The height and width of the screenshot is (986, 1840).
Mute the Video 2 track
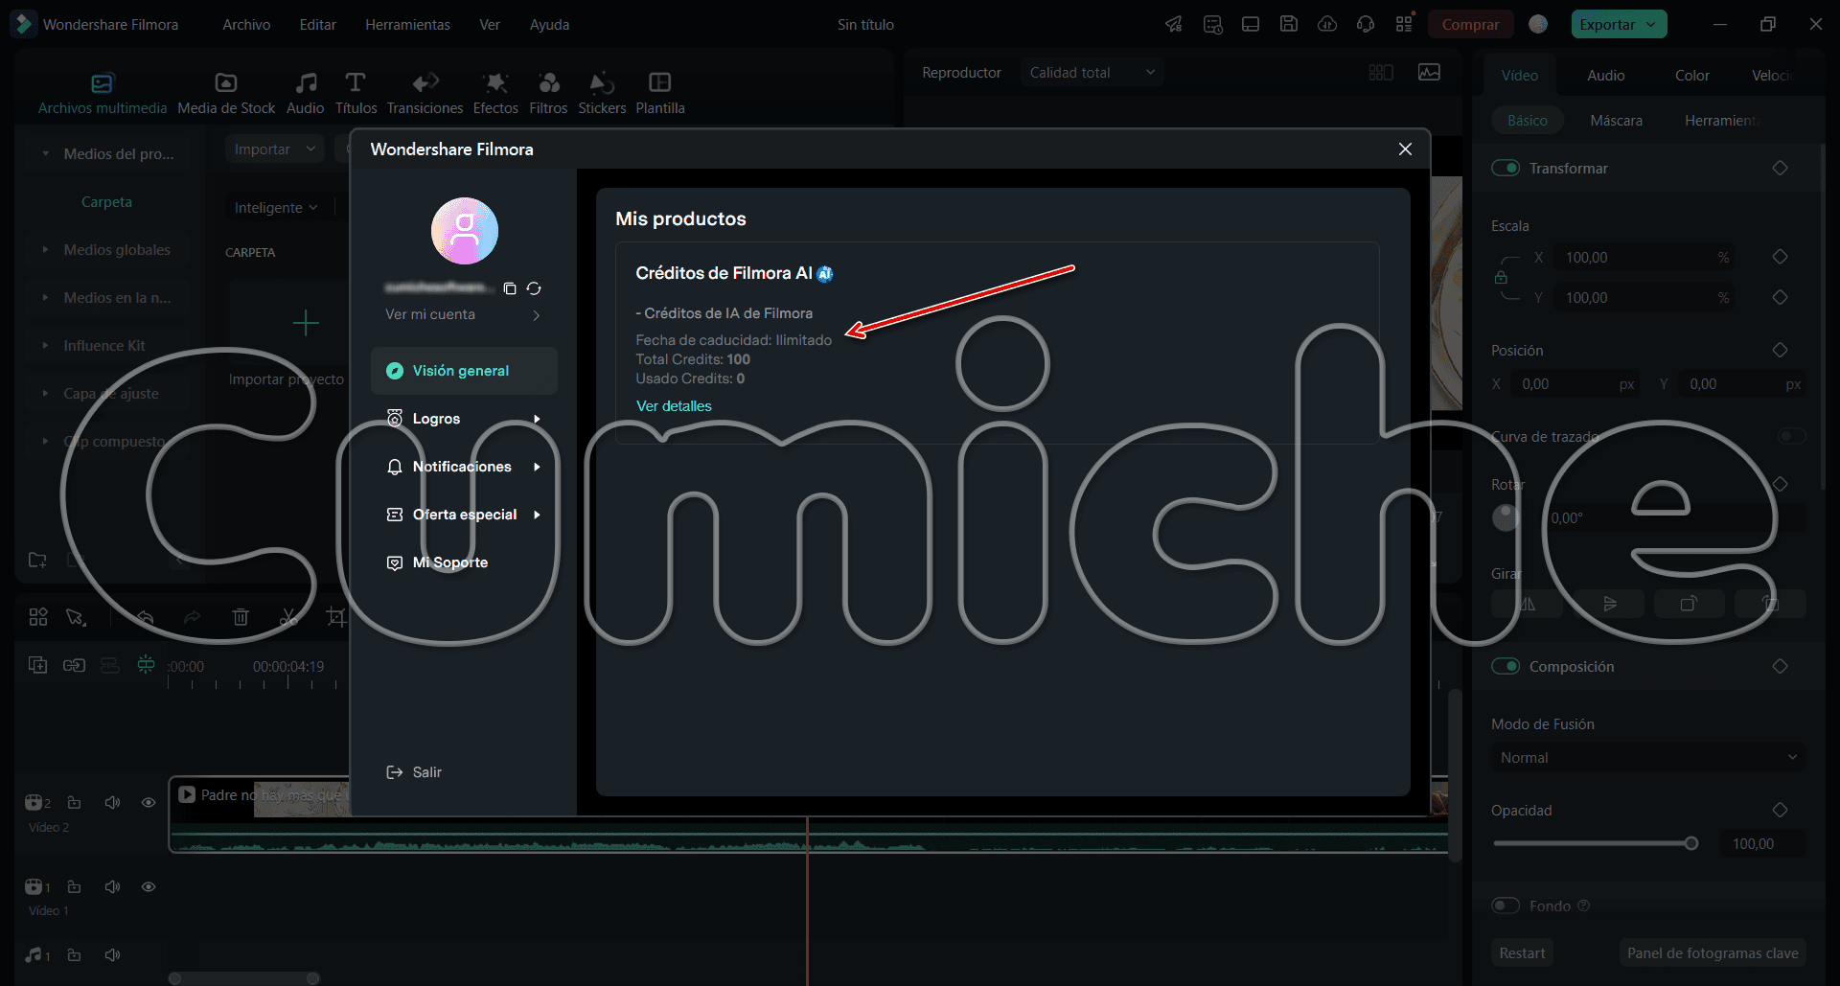[x=112, y=802]
